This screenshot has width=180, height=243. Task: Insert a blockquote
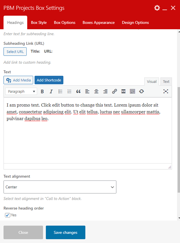(x=78, y=91)
